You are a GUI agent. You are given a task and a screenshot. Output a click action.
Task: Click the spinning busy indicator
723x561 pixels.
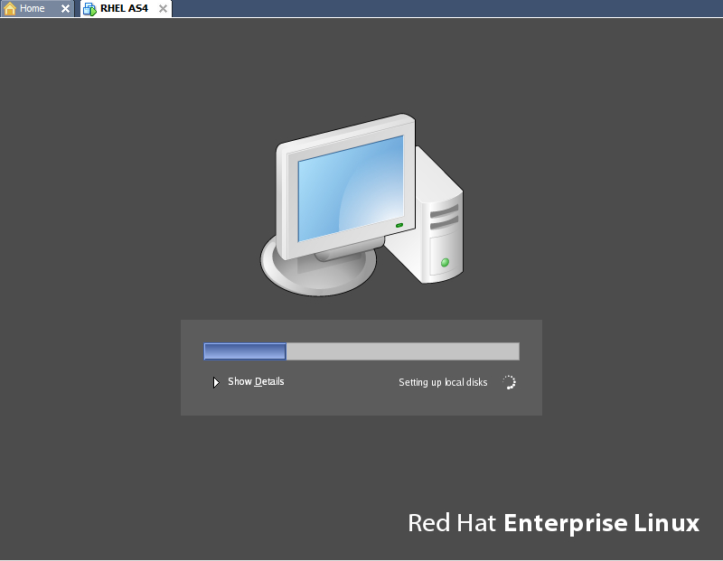point(509,382)
